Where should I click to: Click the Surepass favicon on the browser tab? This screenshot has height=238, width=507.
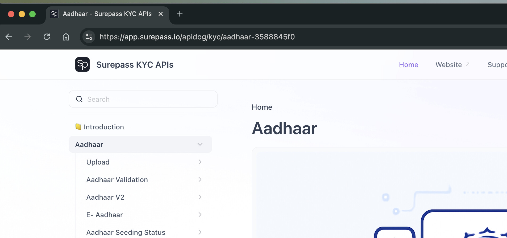[x=54, y=14]
